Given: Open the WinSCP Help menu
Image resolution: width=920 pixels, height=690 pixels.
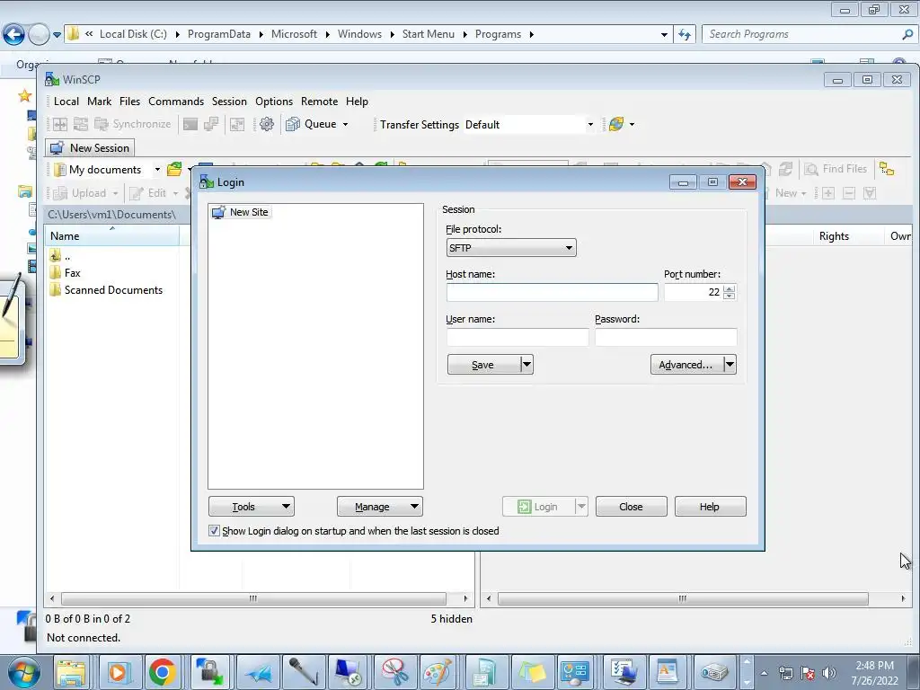Looking at the screenshot, I should [x=357, y=102].
